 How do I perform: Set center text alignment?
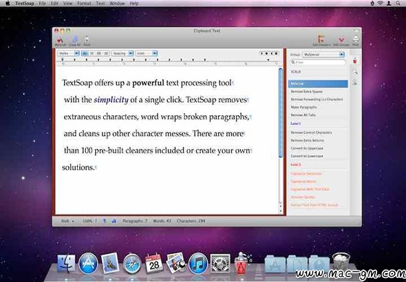pyautogui.click(x=92, y=54)
